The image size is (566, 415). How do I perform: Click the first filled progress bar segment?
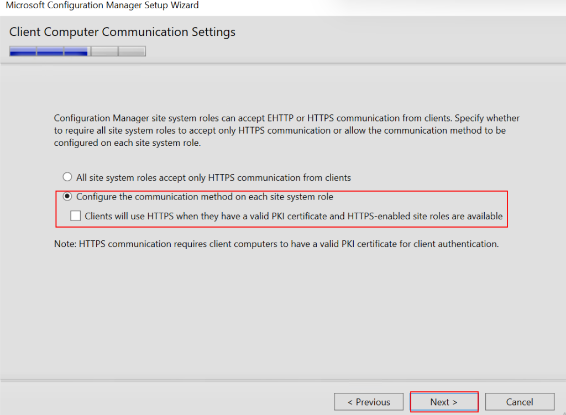(23, 51)
